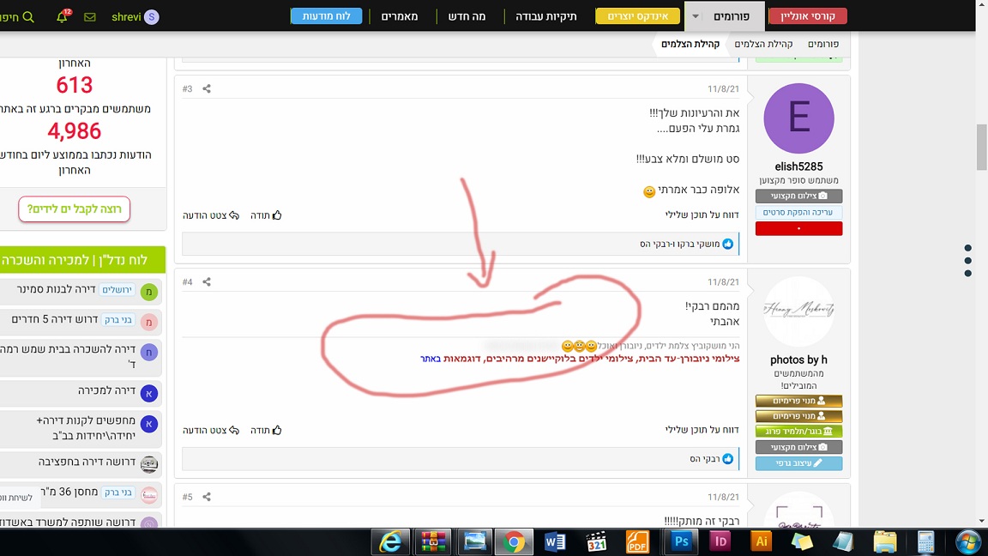Viewport: 988px width, 556px height.
Task: Share post #4 via share icon
Action: pyautogui.click(x=207, y=281)
